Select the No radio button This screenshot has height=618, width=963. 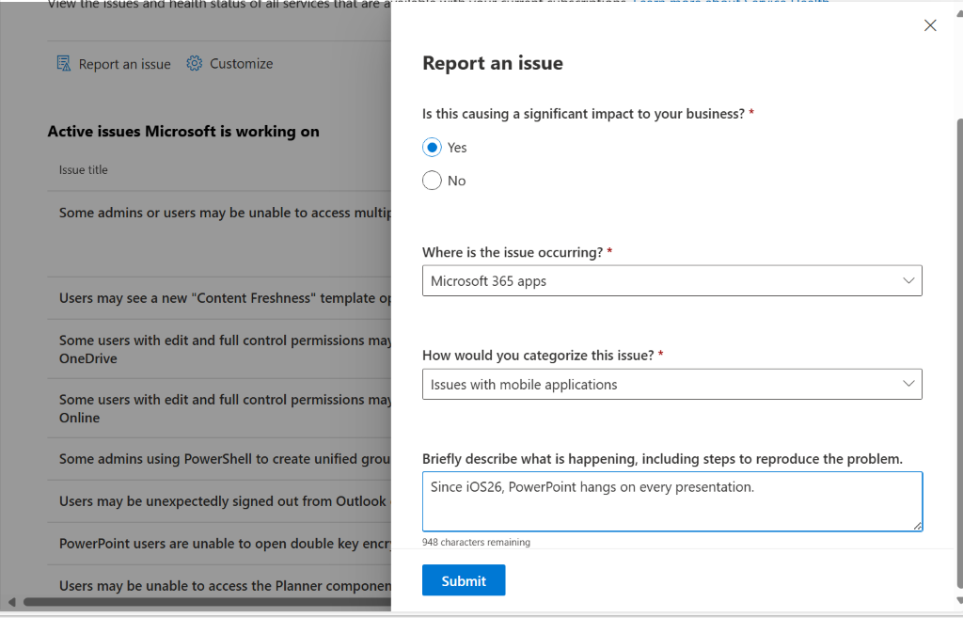[432, 181]
